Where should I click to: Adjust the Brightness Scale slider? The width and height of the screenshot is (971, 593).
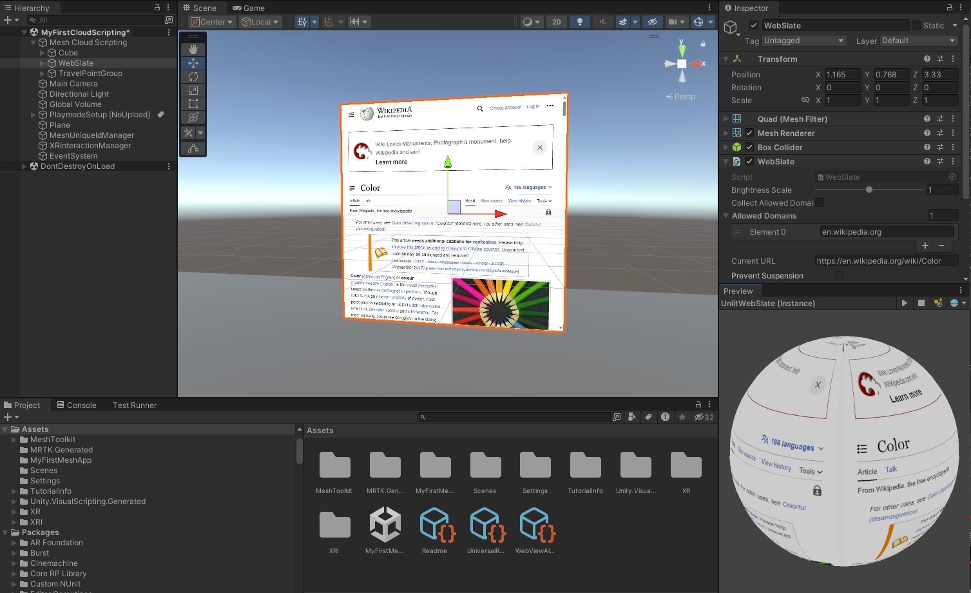(869, 190)
